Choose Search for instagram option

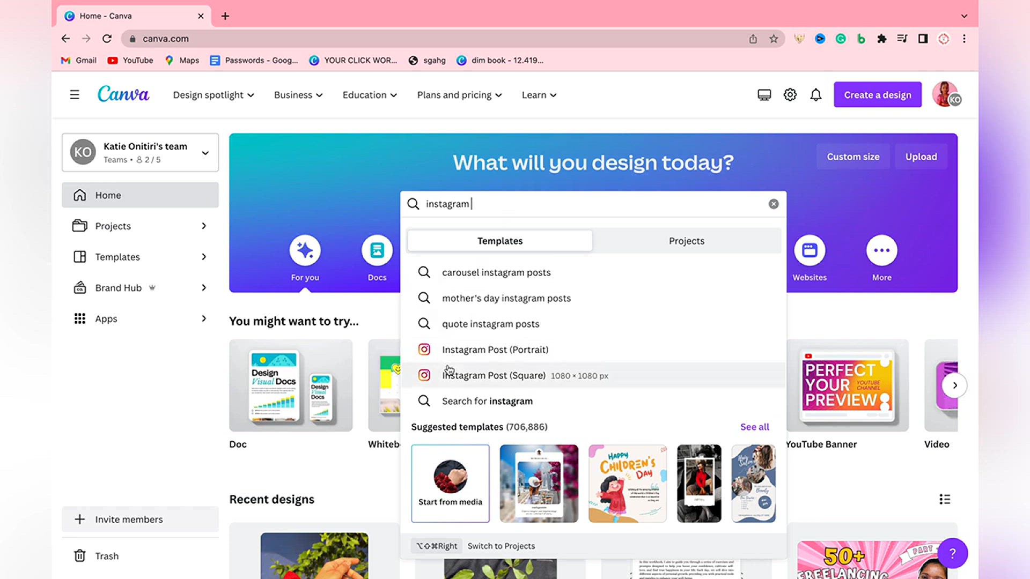tap(593, 401)
